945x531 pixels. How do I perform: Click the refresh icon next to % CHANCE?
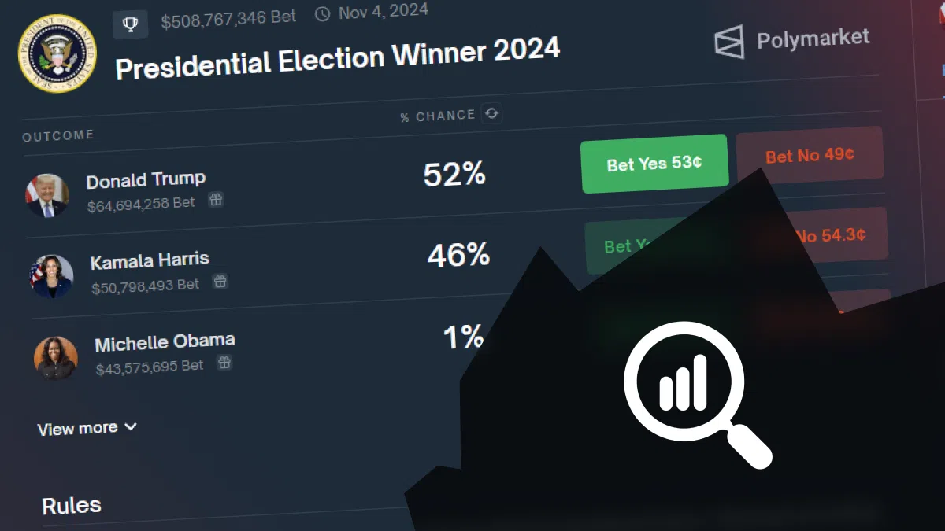point(491,113)
